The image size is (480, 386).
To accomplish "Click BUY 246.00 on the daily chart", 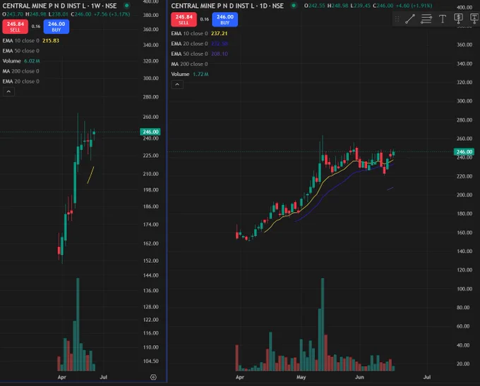I will click(x=225, y=20).
